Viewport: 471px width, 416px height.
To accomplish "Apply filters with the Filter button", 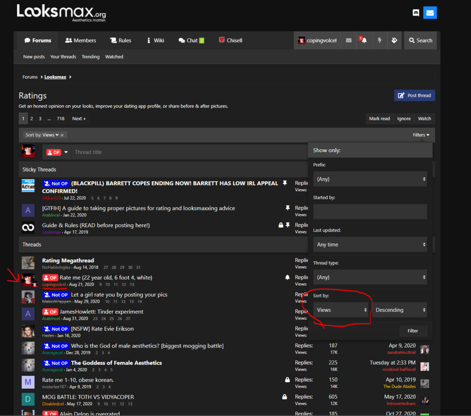I will point(413,331).
